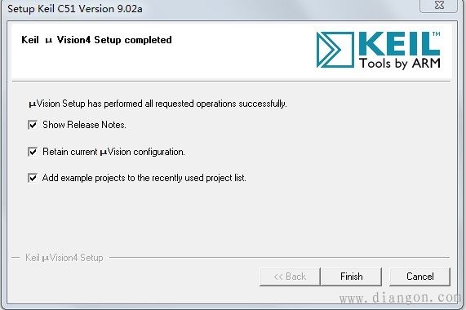Click the Add example projects label text
The height and width of the screenshot is (310, 466).
144,178
